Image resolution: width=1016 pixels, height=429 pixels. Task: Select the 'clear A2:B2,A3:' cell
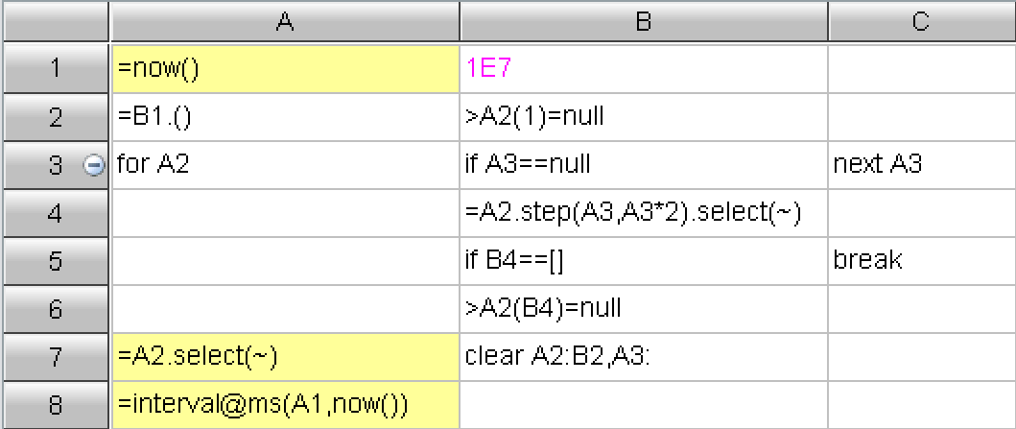point(644,357)
